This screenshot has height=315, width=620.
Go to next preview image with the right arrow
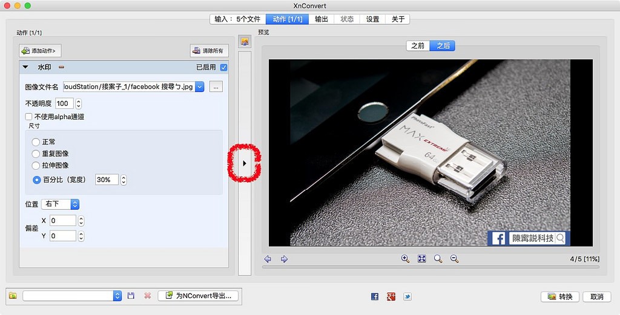[284, 259]
